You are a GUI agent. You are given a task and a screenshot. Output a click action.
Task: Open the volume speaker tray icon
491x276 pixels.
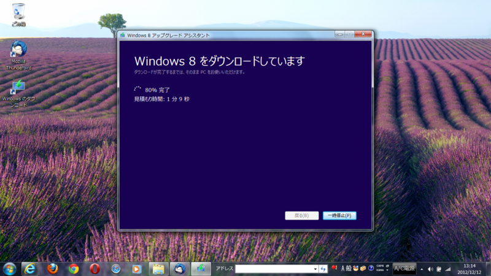(x=431, y=269)
